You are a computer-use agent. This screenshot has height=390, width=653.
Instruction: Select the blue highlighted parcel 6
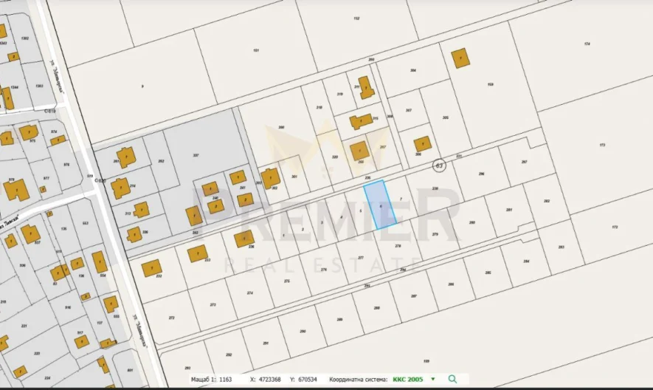(379, 205)
